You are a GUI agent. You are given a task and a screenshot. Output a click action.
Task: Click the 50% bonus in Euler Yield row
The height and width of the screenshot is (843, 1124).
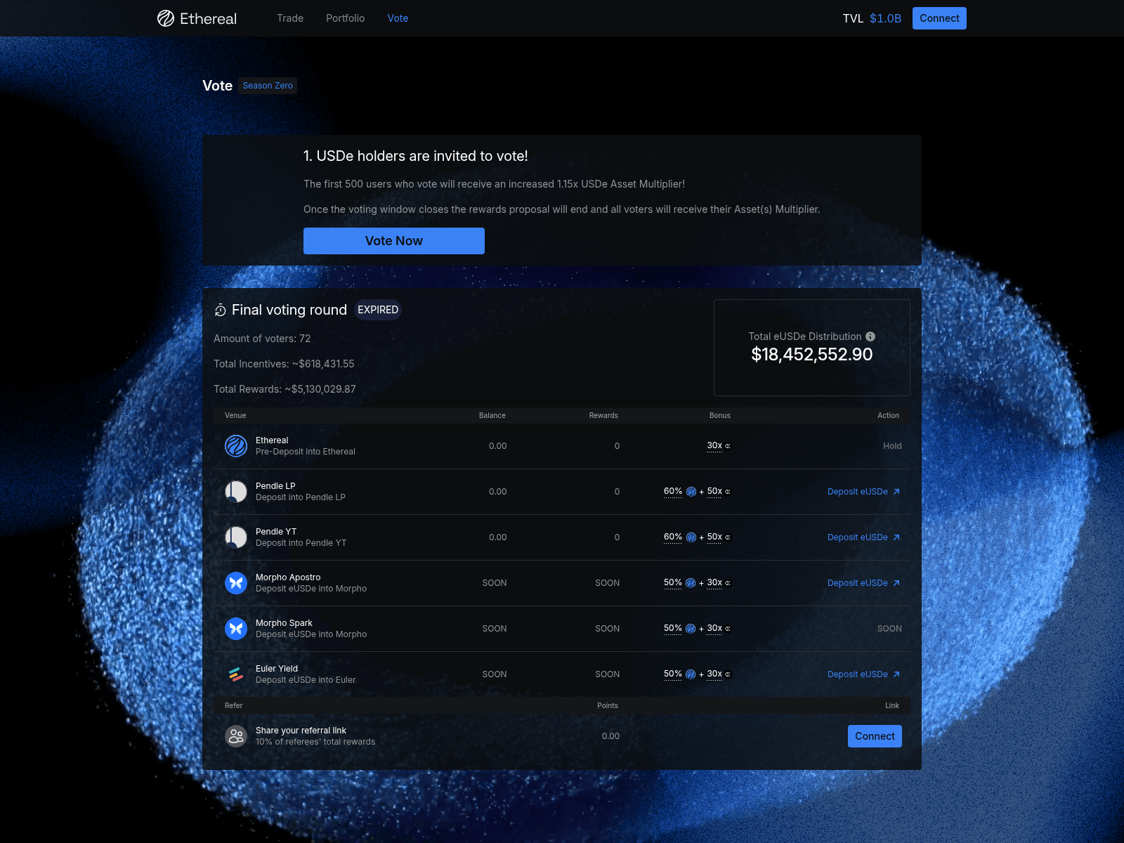673,674
